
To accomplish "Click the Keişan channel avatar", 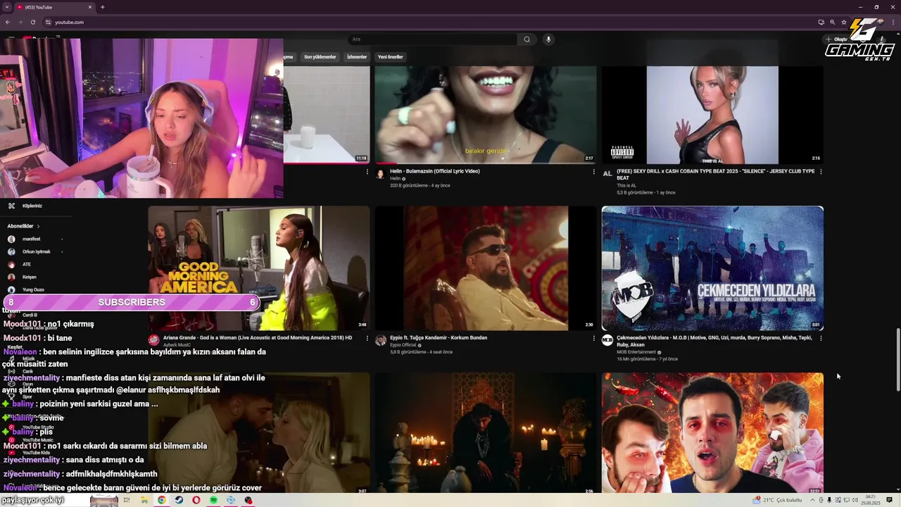I will coord(11,277).
